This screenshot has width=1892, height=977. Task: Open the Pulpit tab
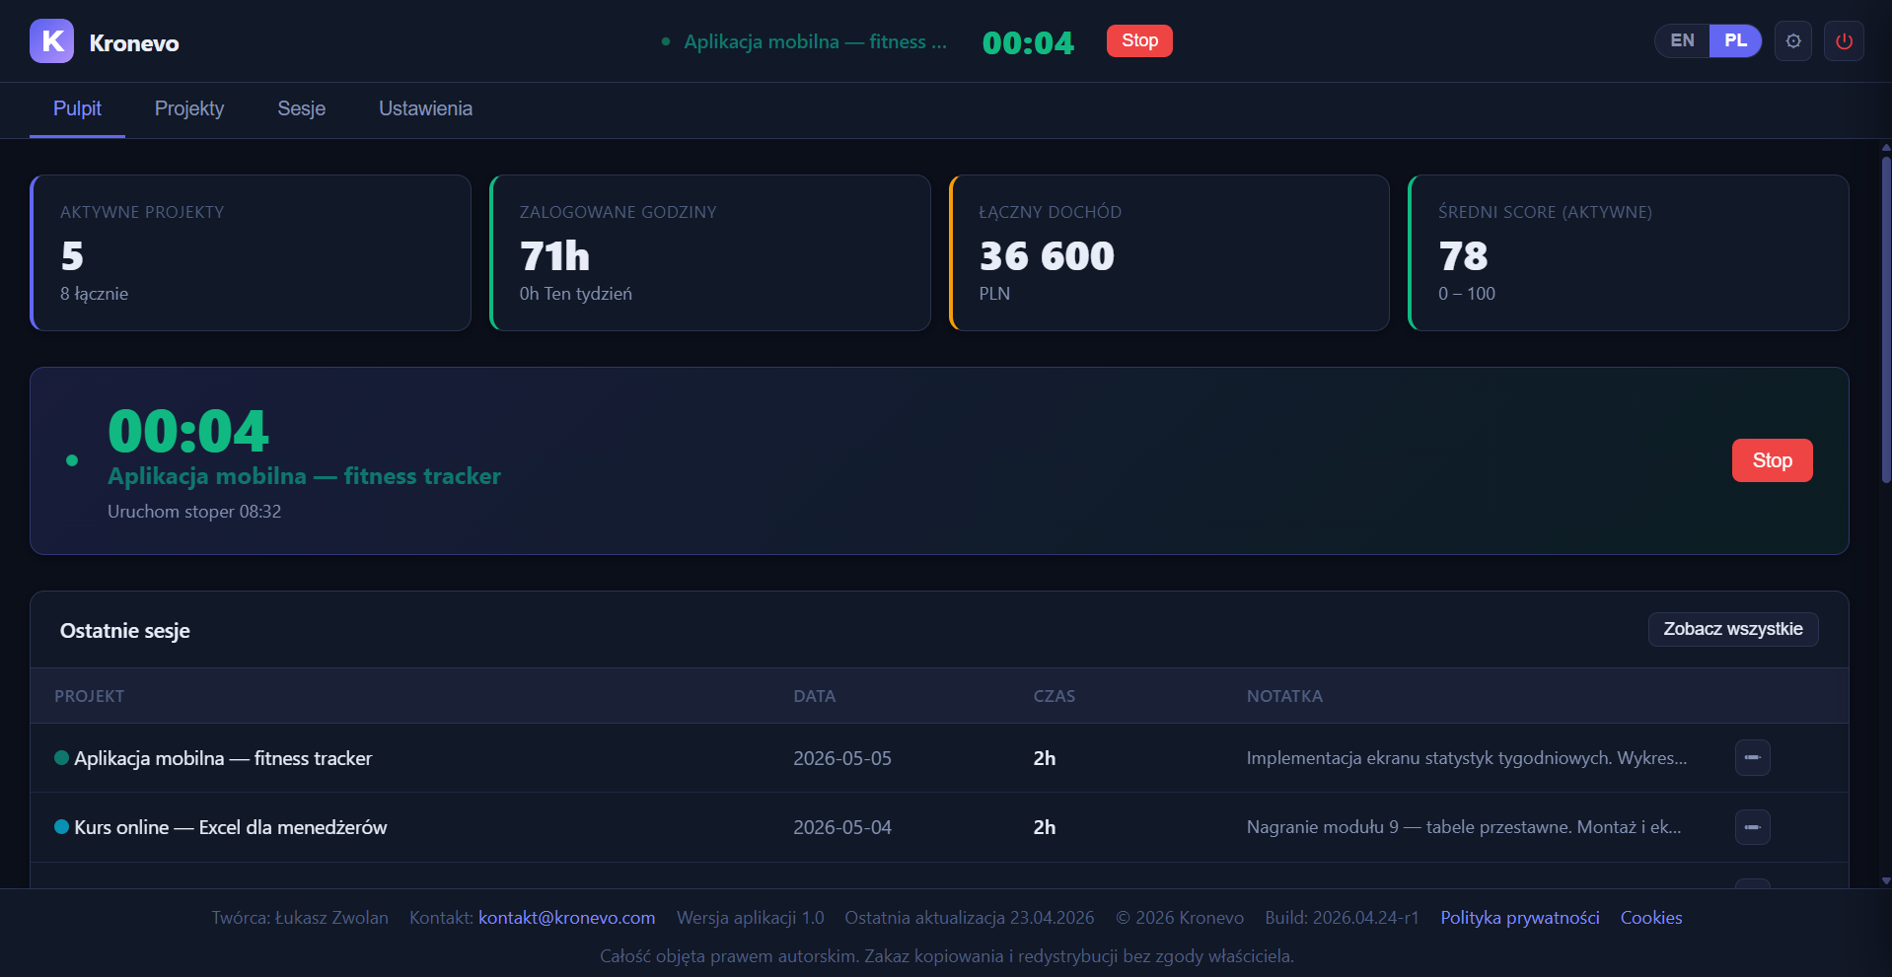click(77, 108)
